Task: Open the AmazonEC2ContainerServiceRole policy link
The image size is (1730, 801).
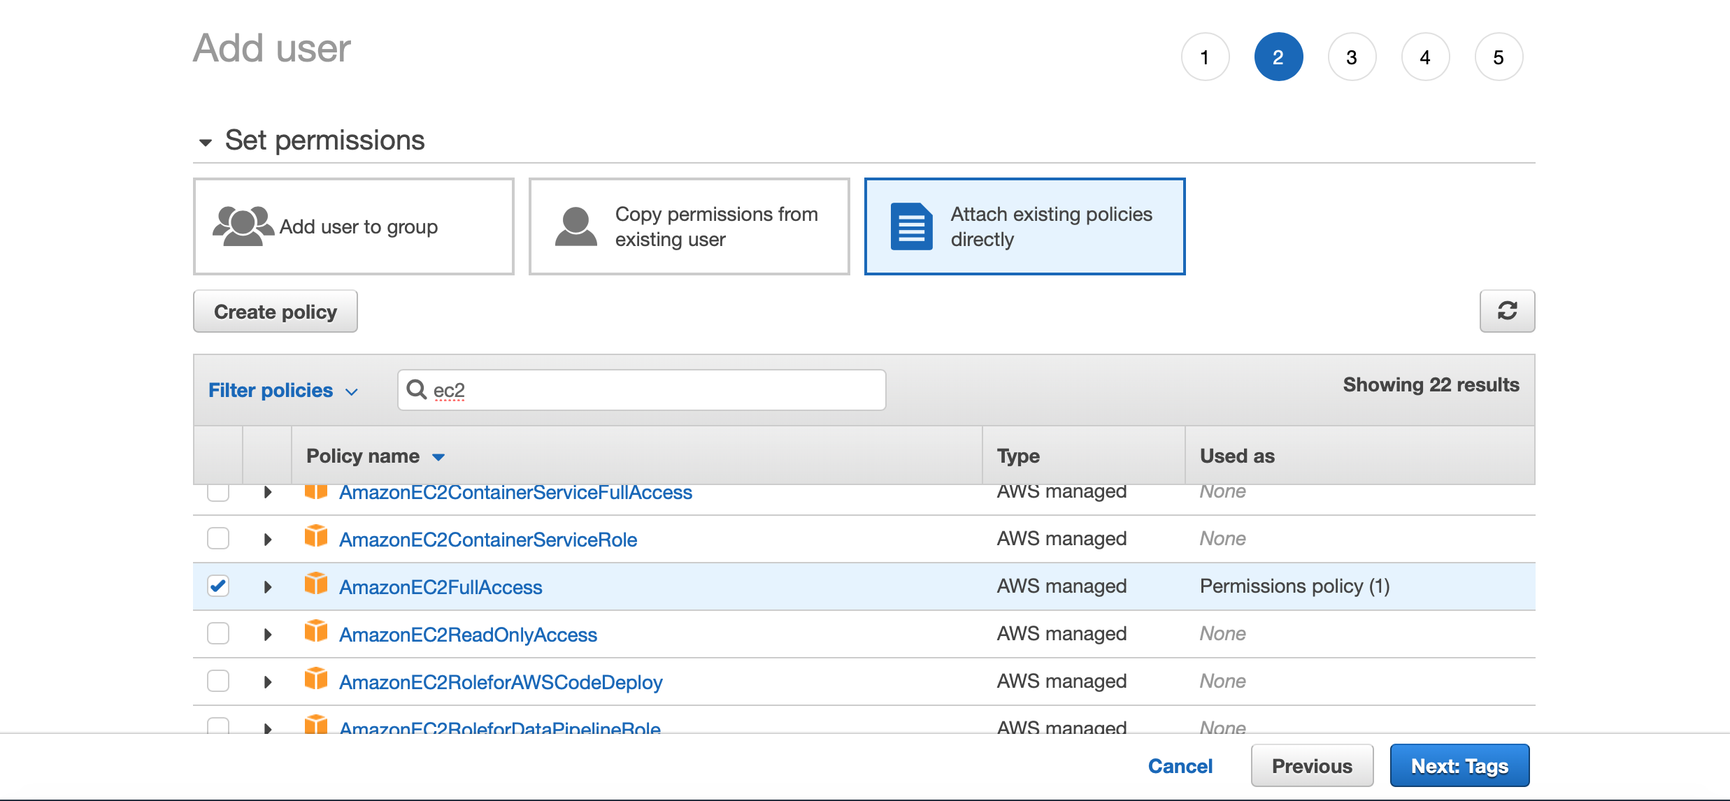Action: [488, 540]
